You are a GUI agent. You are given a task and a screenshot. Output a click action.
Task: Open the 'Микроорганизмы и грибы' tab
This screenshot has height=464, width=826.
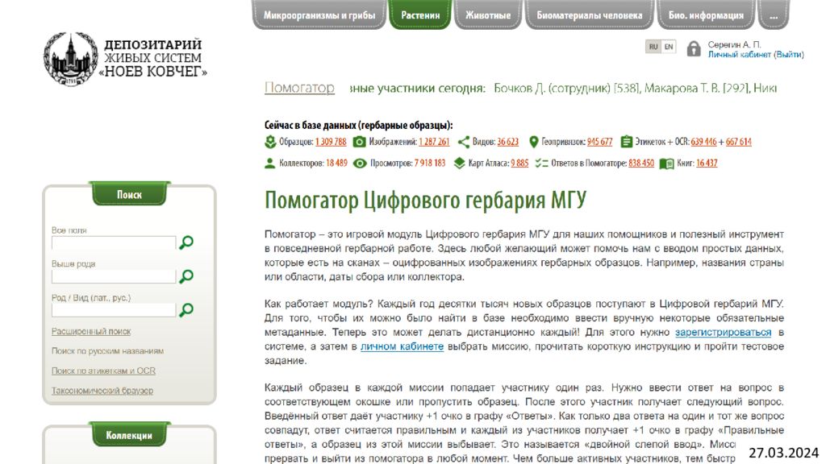[319, 14]
